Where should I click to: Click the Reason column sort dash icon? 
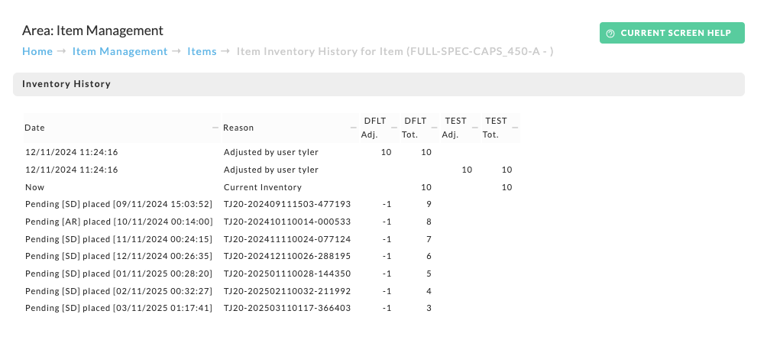click(354, 128)
